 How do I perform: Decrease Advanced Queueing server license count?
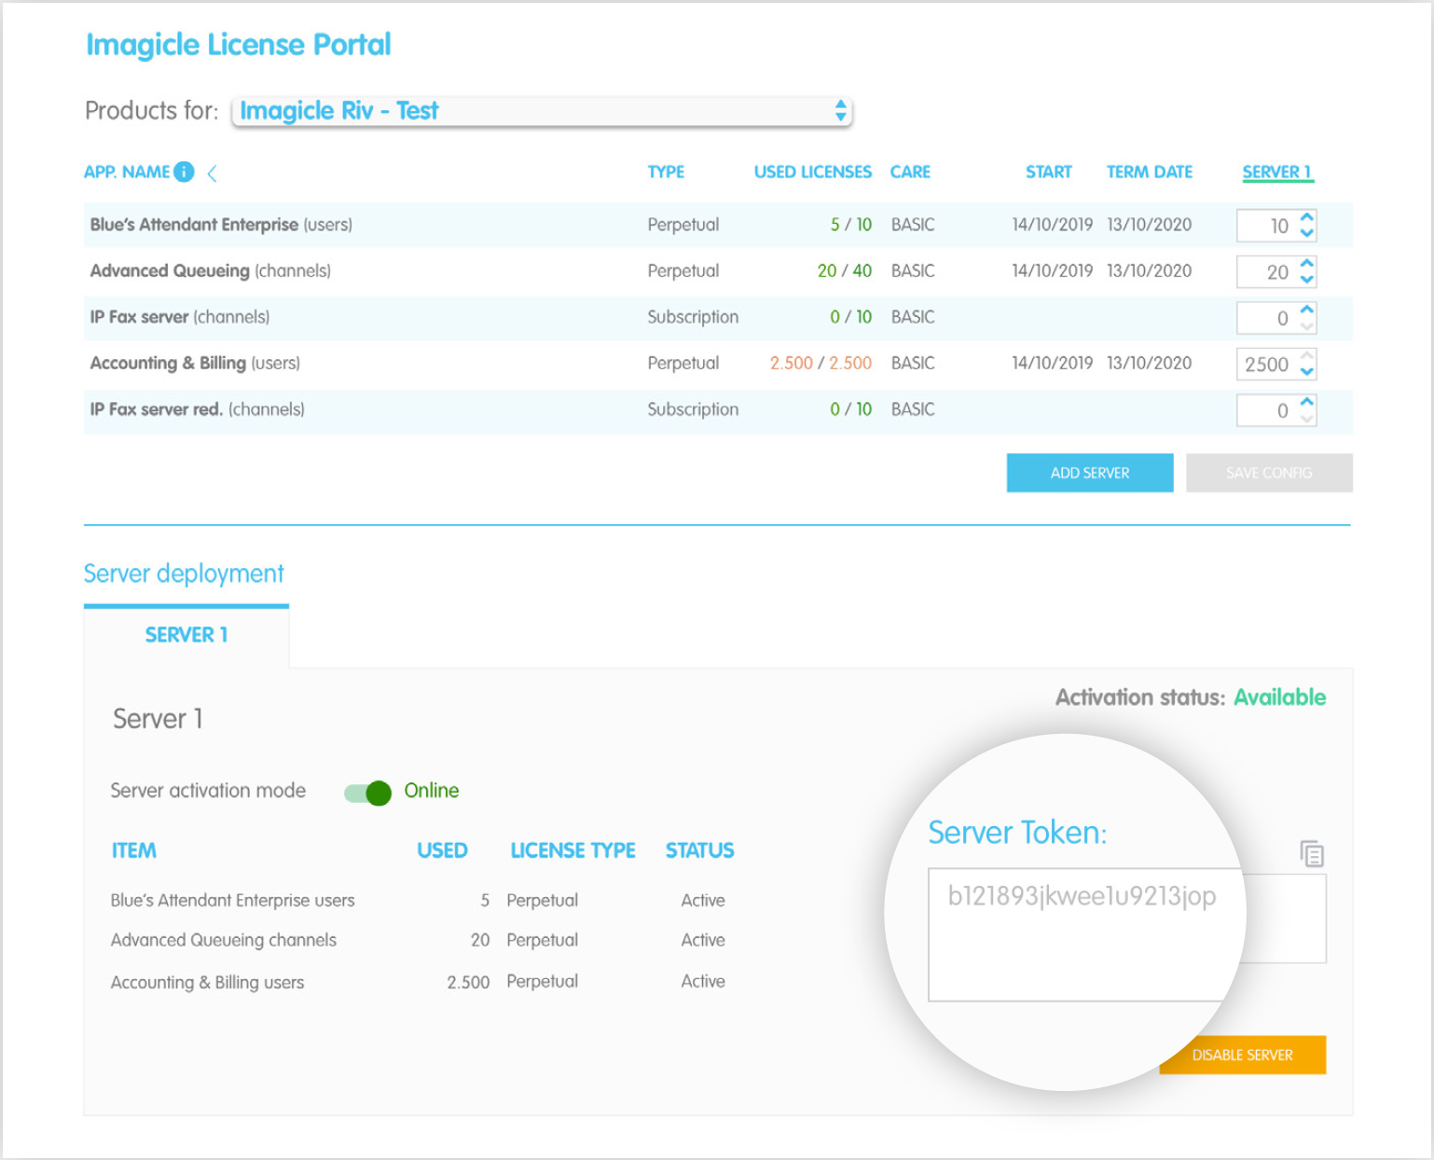tap(1307, 280)
